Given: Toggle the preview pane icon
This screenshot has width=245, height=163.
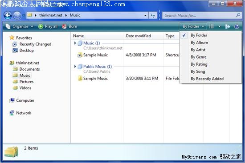Looking at the screenshot, I should tap(228, 27).
